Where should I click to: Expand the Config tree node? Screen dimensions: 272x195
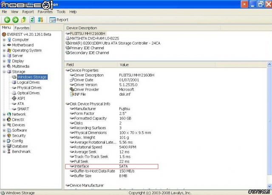click(4, 141)
